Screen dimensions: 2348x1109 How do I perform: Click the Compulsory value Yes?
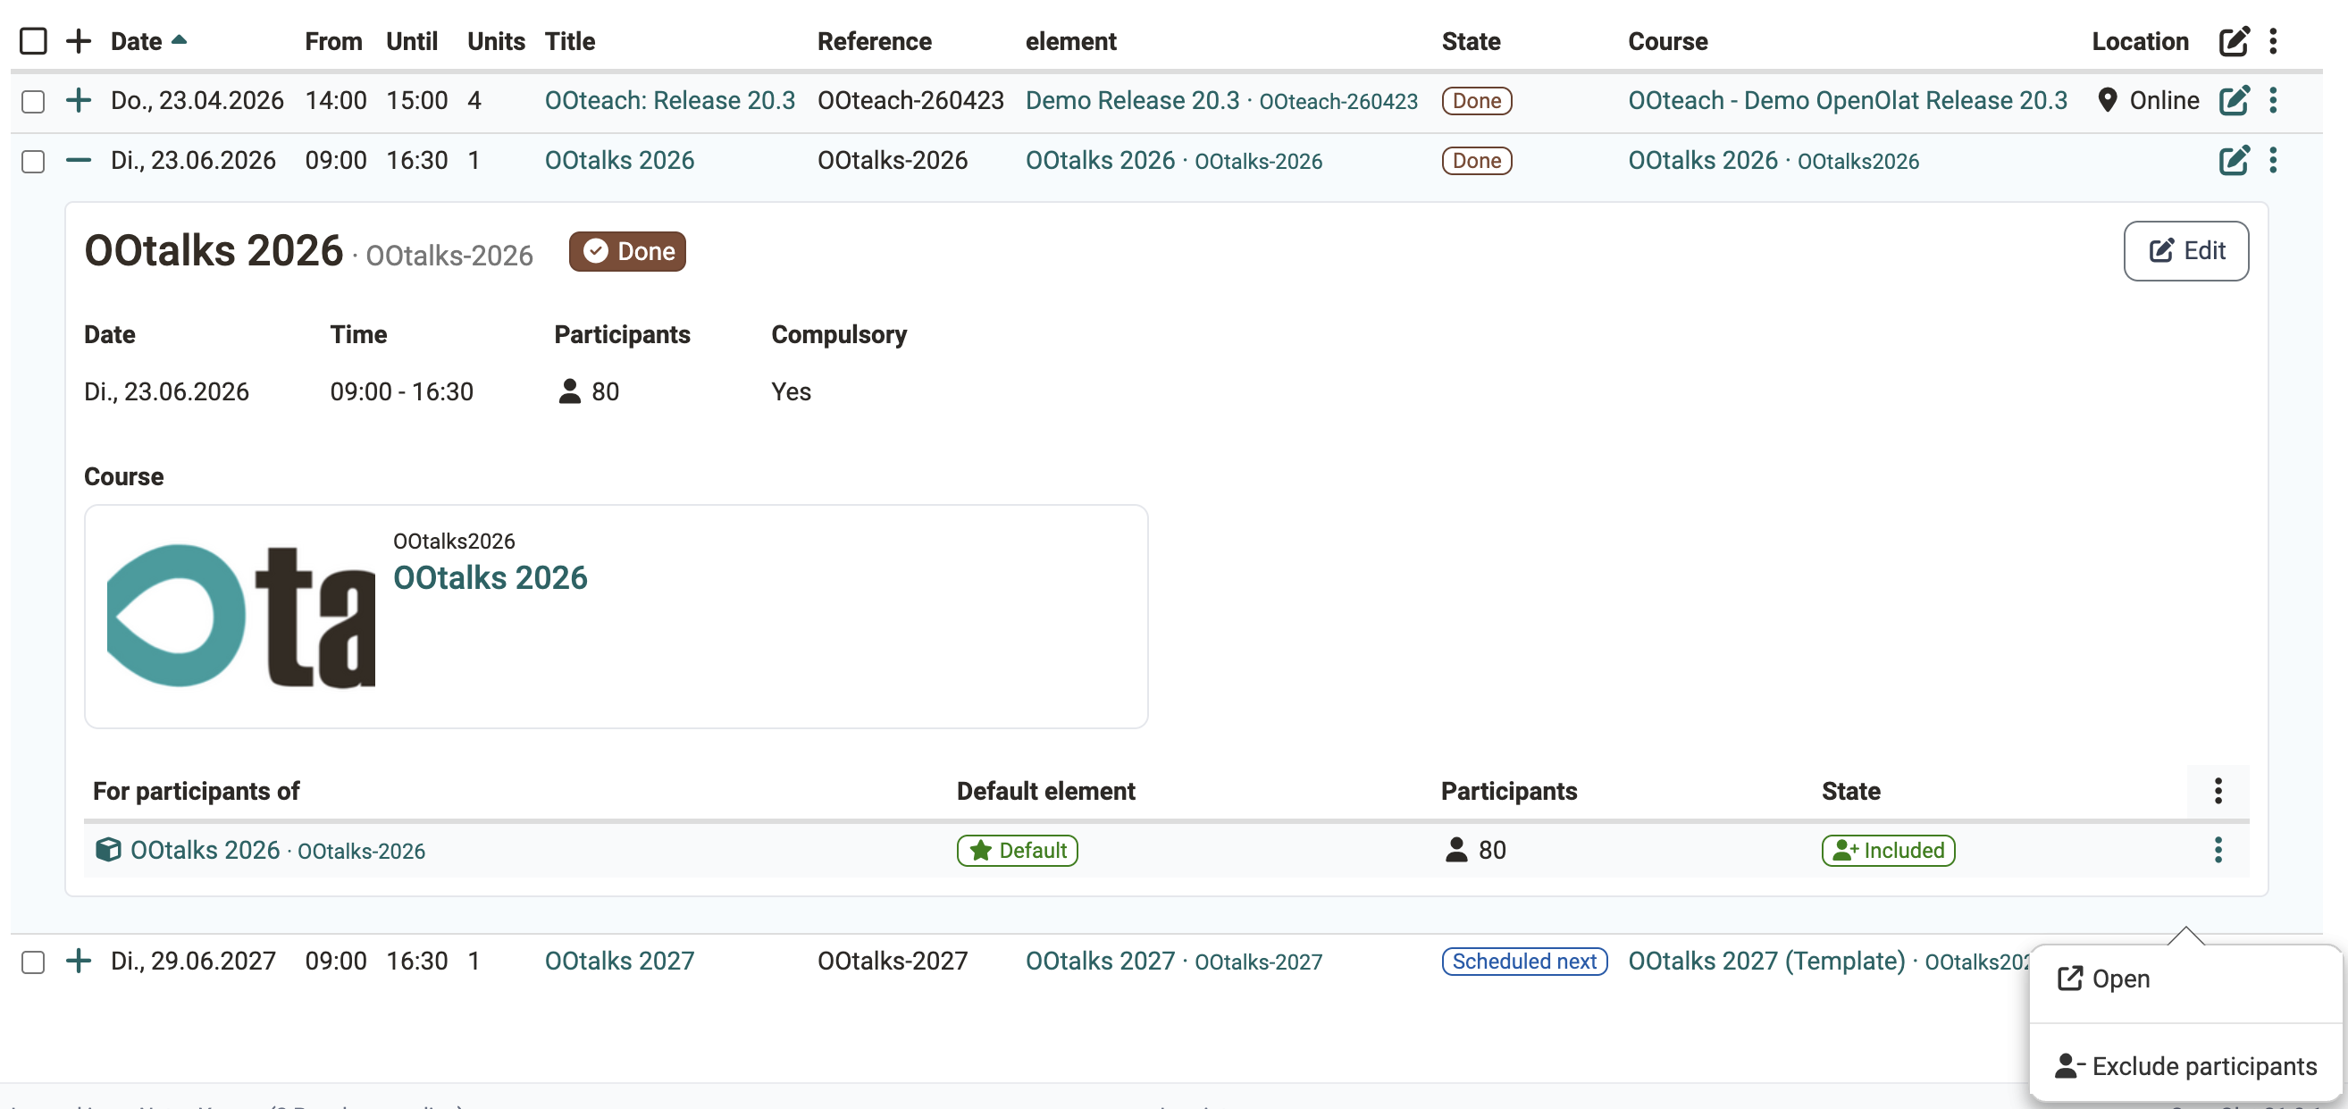(x=792, y=391)
